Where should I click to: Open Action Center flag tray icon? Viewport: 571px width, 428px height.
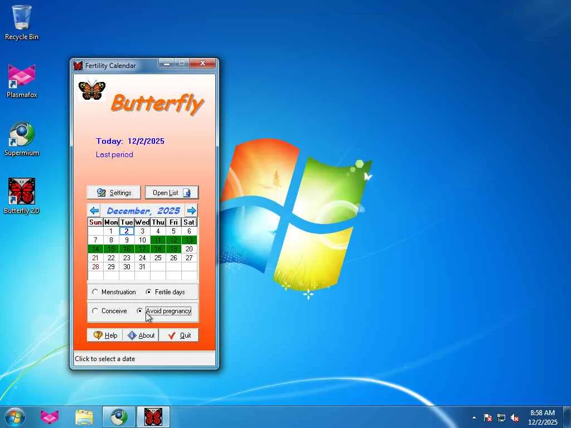tap(487, 417)
